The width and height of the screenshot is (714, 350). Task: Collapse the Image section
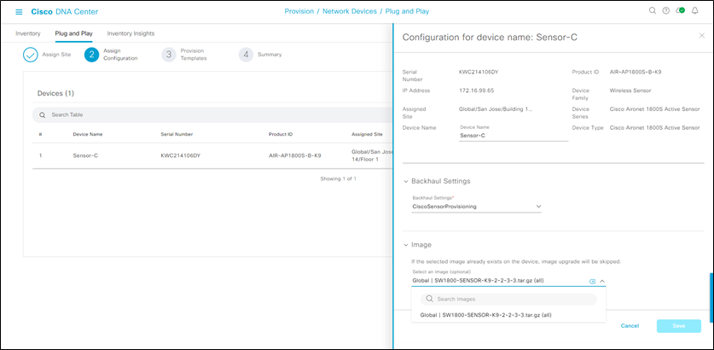pyautogui.click(x=406, y=245)
